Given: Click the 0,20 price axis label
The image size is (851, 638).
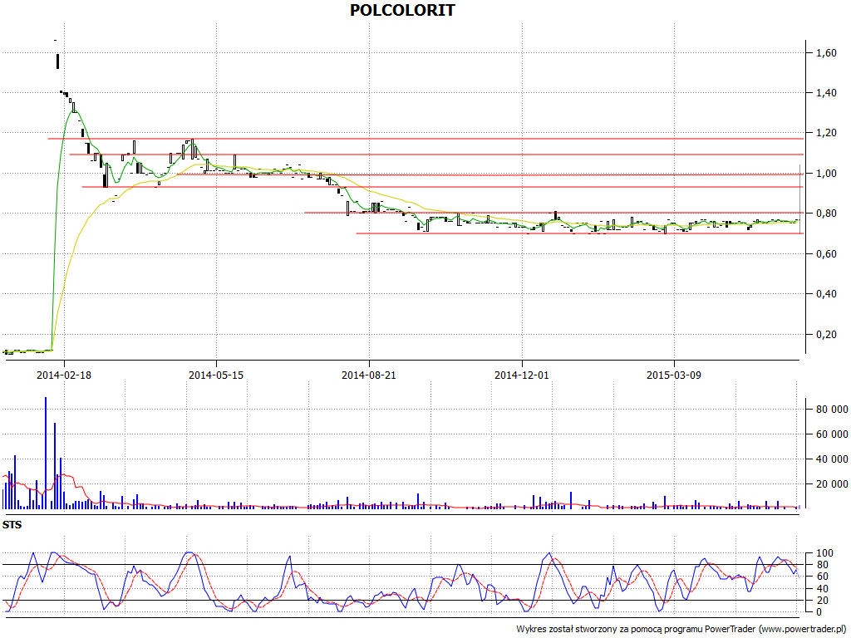Looking at the screenshot, I should point(826,335).
